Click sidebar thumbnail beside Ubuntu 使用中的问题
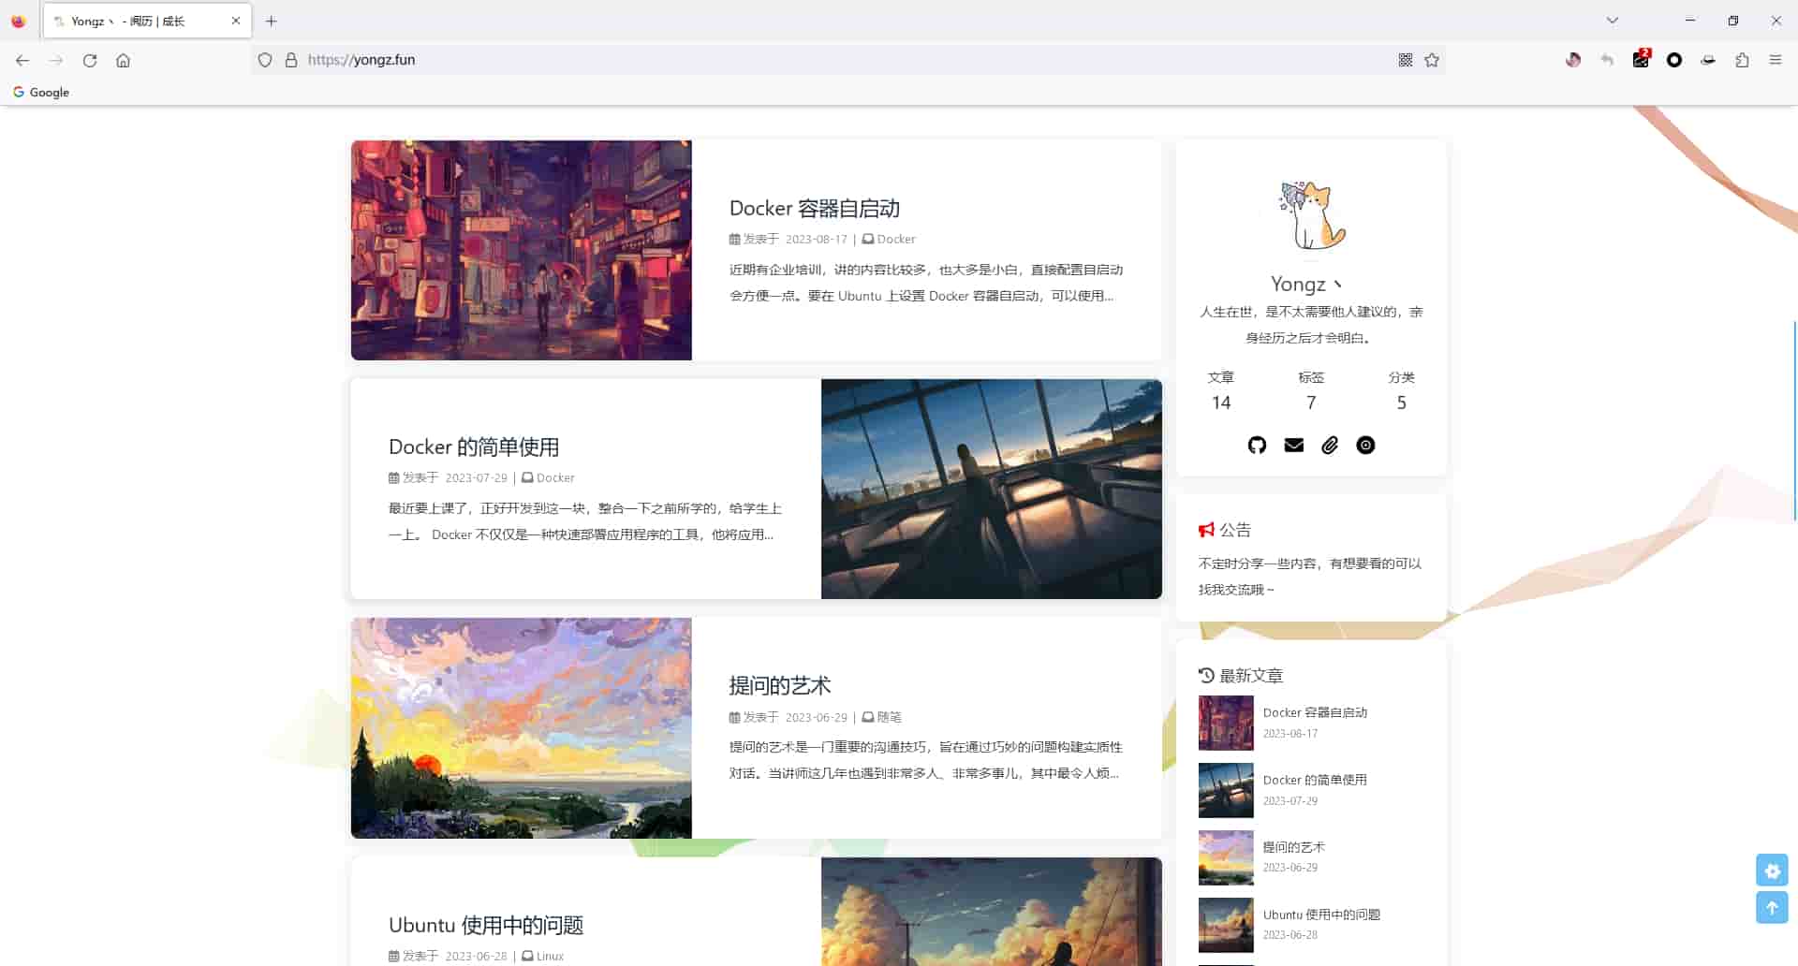Screen dimensions: 1798x966 coord(1226,925)
